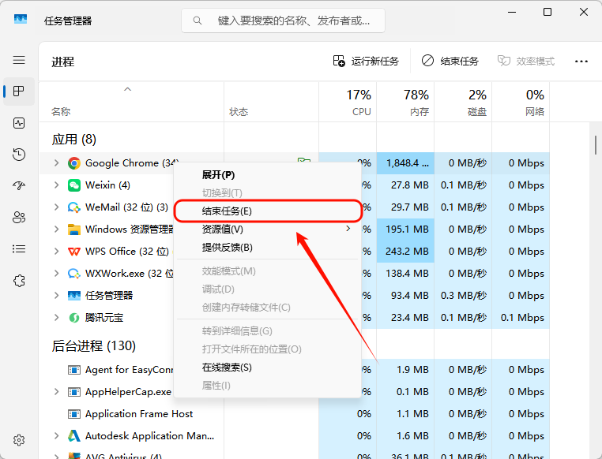Choose 效能模式(M) in the context menu
The image size is (602, 459).
(267, 271)
